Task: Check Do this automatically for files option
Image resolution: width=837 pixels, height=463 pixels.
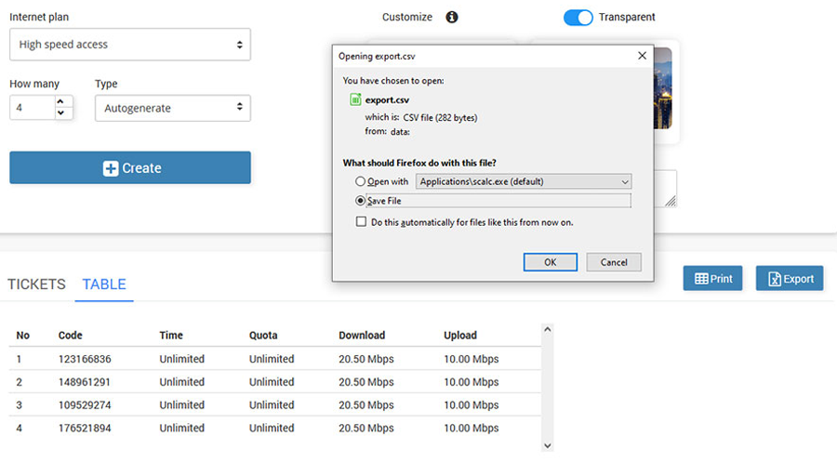Action: (x=362, y=221)
